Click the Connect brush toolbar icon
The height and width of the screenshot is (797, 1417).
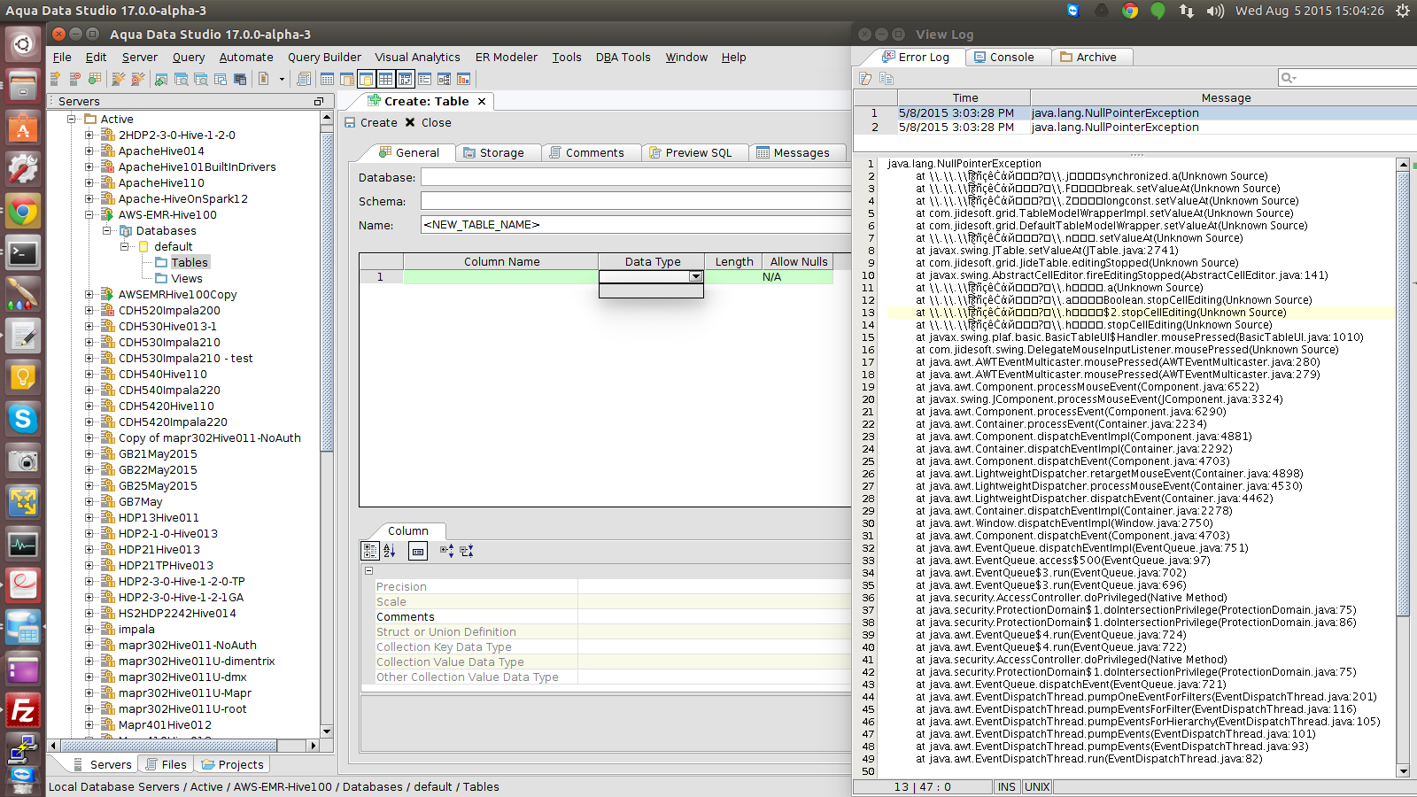(118, 79)
